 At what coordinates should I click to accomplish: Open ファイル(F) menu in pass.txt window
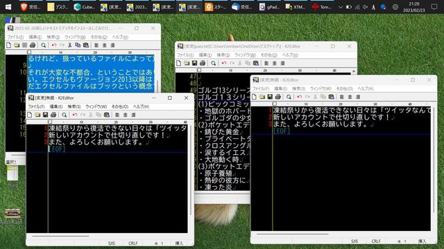(185, 55)
